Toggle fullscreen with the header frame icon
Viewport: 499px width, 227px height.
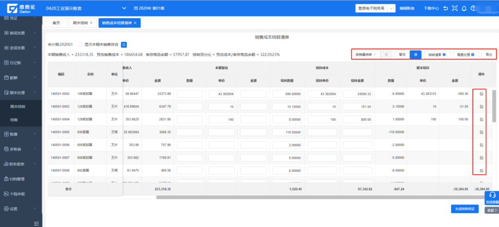click(455, 8)
